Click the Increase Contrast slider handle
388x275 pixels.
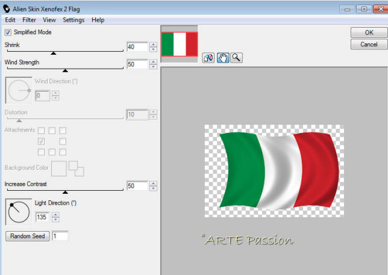pyautogui.click(x=65, y=192)
